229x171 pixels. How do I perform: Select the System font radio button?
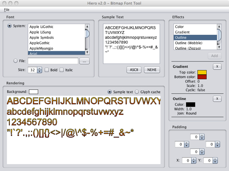point(9,26)
